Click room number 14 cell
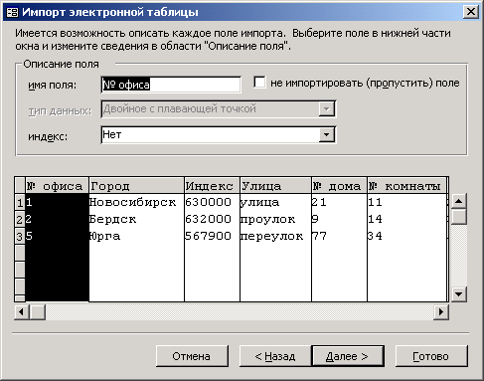This screenshot has width=484, height=381. point(406,219)
